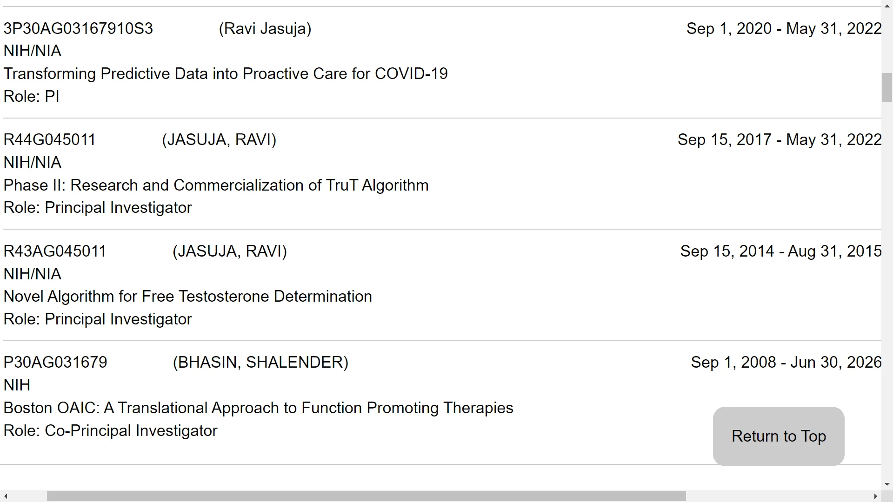Select investigator name Ravi Jasuja
893x502 pixels.
(265, 29)
